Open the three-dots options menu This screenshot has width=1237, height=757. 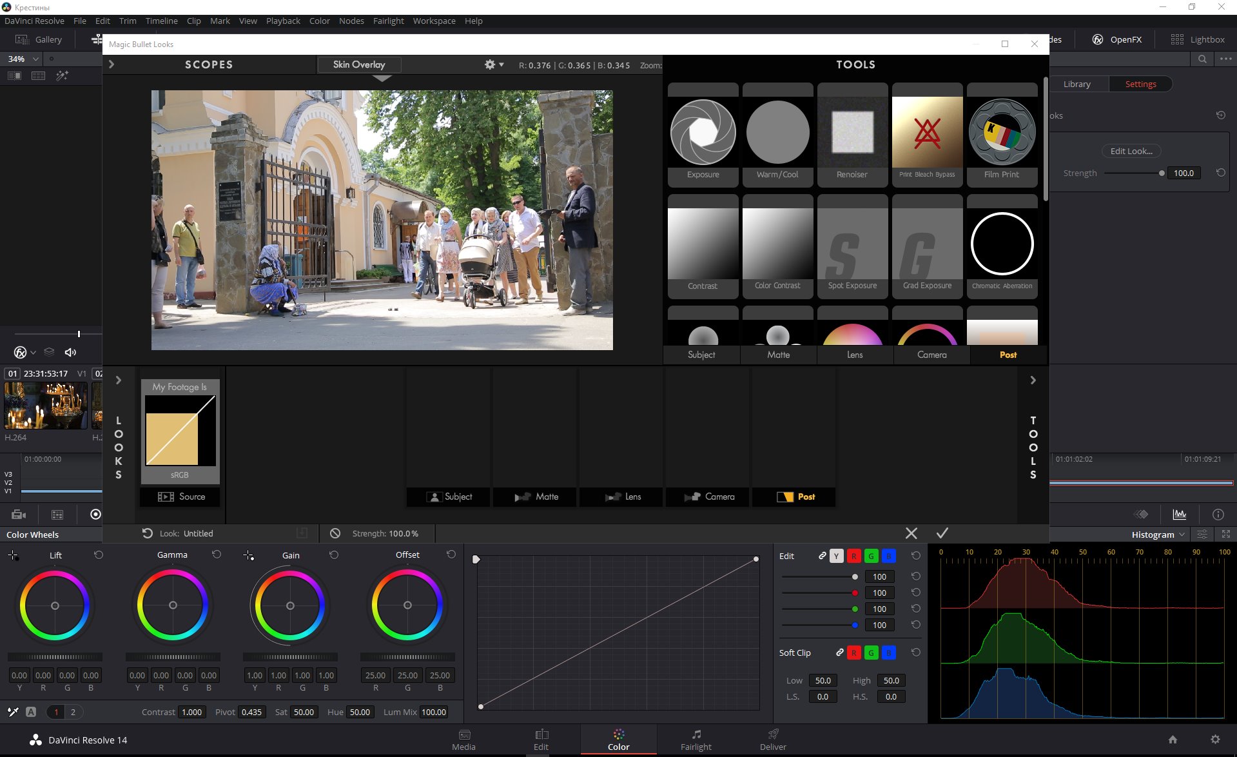pos(1226,59)
